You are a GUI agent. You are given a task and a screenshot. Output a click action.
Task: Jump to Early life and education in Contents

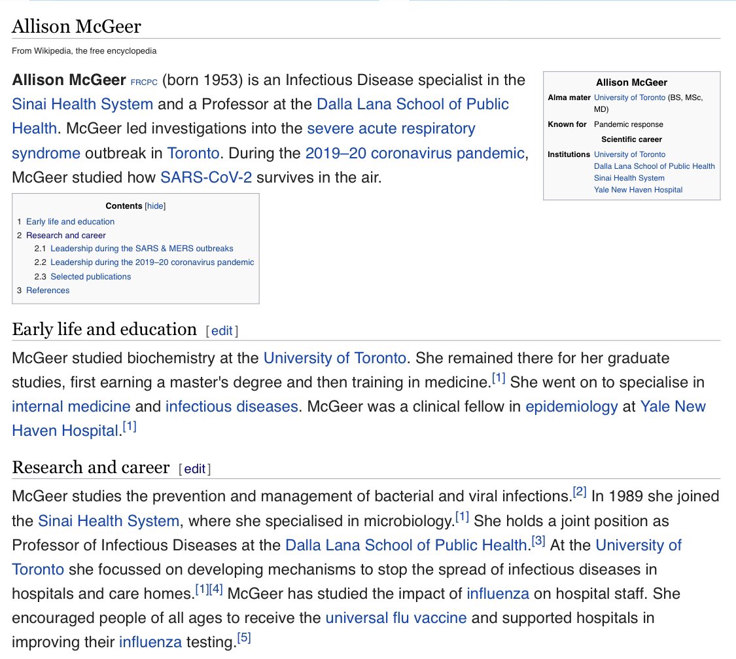click(x=71, y=222)
